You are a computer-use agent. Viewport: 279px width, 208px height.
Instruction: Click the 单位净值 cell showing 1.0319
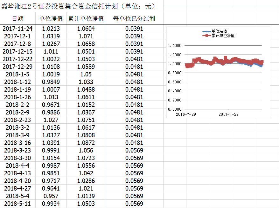click(51, 36)
